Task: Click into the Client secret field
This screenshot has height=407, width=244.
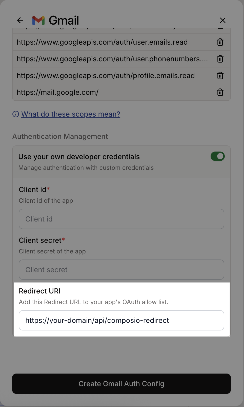Action: (121, 270)
